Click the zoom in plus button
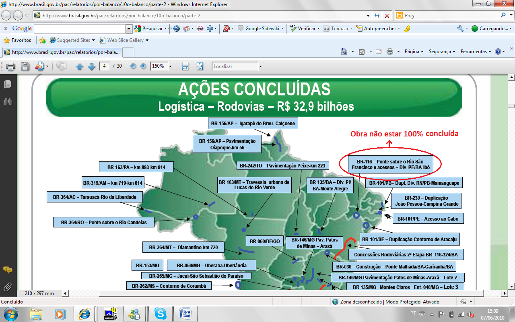515x322 pixels. 143,66
